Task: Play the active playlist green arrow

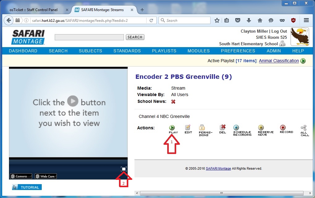Action: [303, 61]
